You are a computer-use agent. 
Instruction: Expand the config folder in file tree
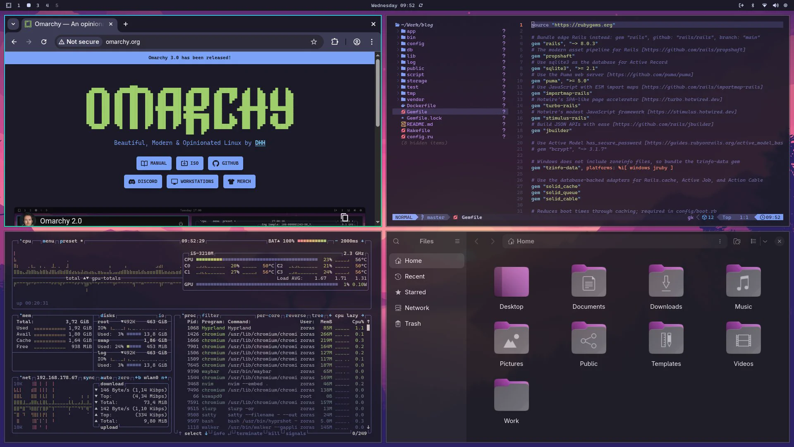[x=415, y=43]
